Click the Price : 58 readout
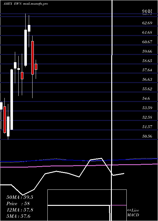The image size is (158, 221). [18, 204]
